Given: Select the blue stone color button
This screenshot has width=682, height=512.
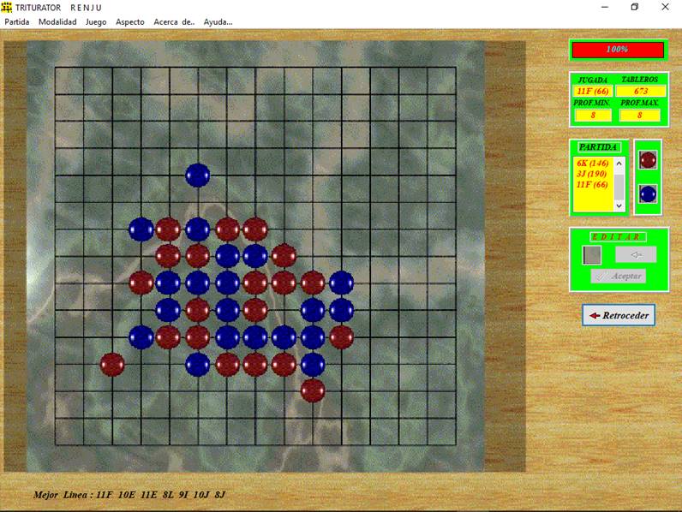Looking at the screenshot, I should (x=648, y=193).
